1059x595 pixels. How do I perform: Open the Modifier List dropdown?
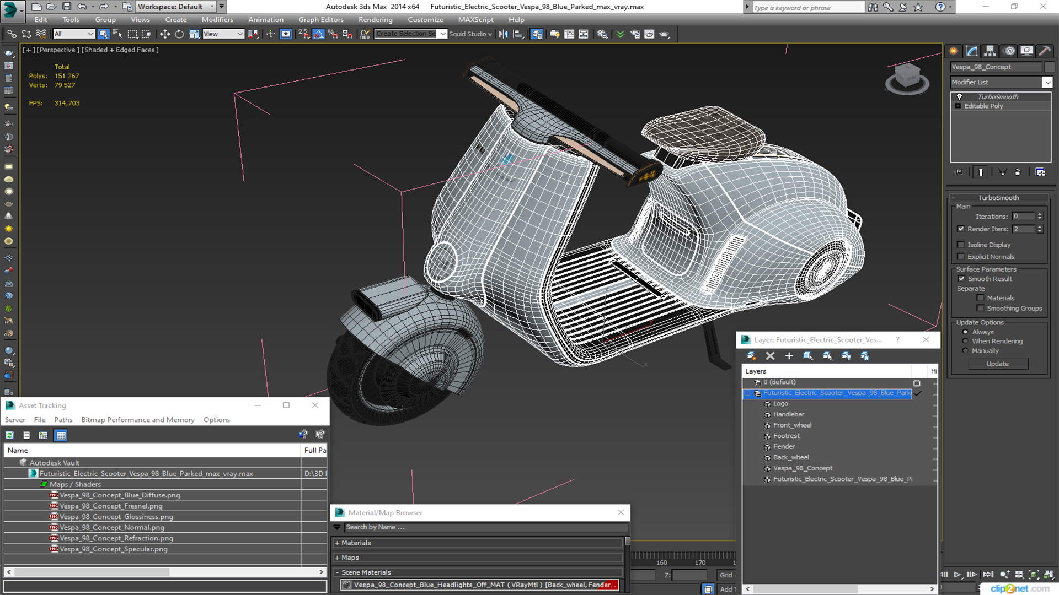coord(1047,82)
